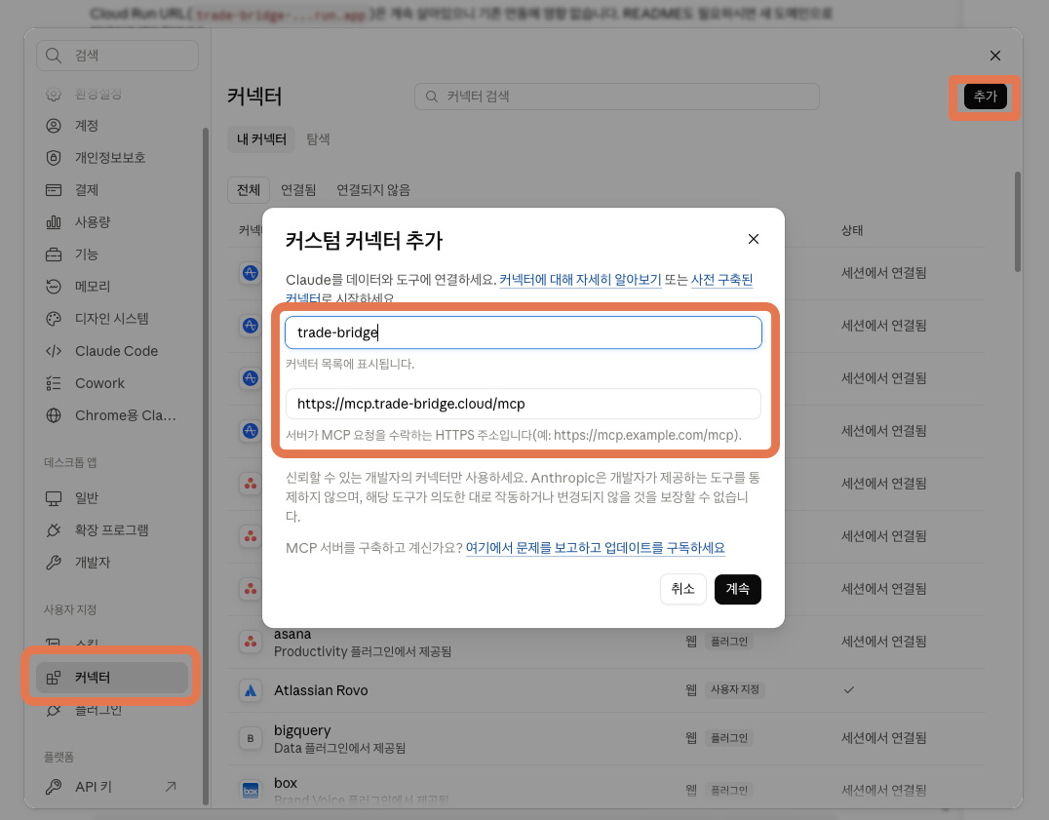
Task: Focus the connector name field trade-bridge
Action: 524,332
